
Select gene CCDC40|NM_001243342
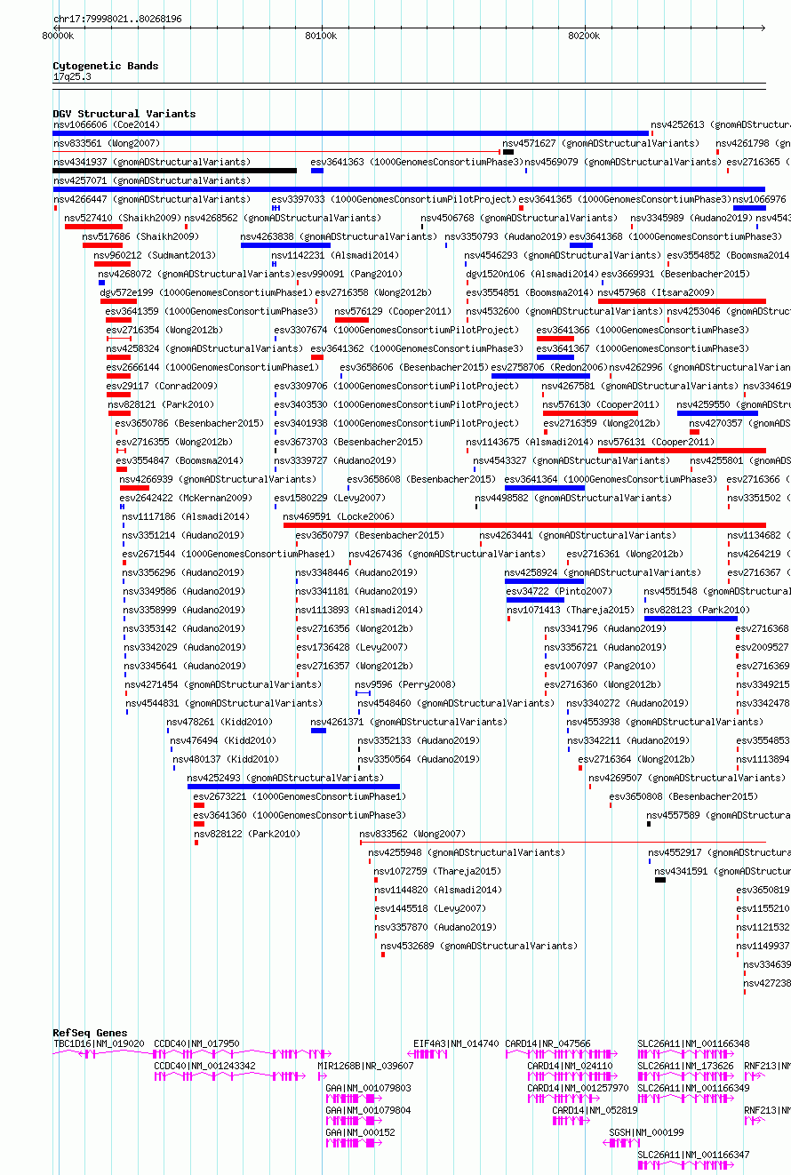pos(204,1066)
